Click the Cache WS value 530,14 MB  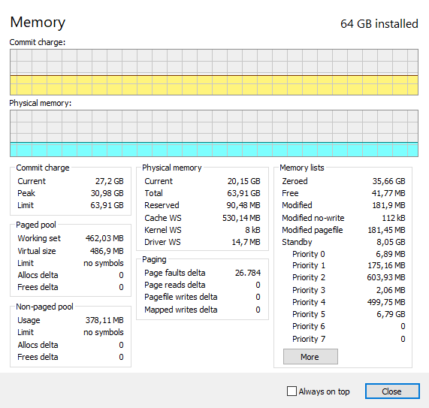[241, 218]
